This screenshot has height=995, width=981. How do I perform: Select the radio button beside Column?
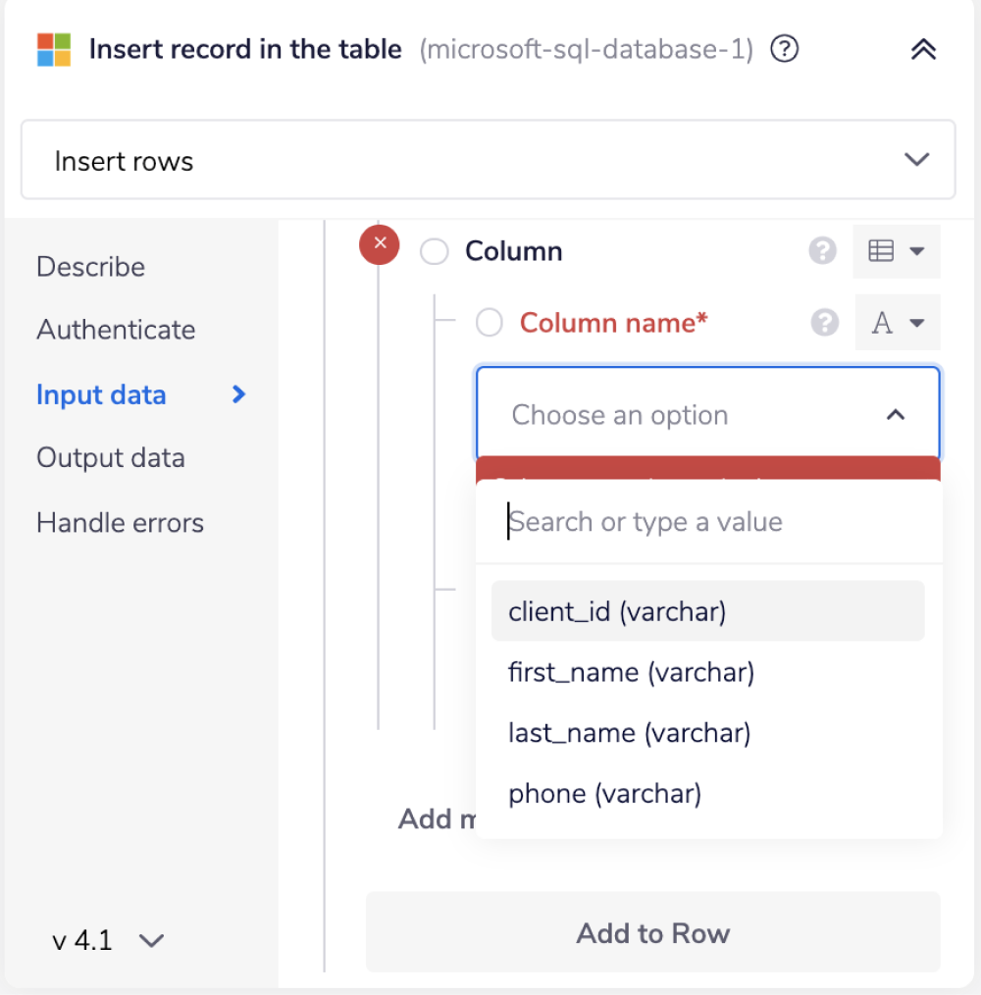[x=434, y=251]
